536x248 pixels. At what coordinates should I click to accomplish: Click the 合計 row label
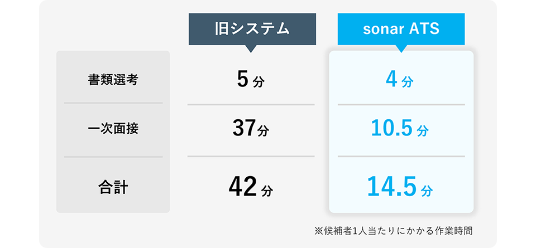coord(113,187)
